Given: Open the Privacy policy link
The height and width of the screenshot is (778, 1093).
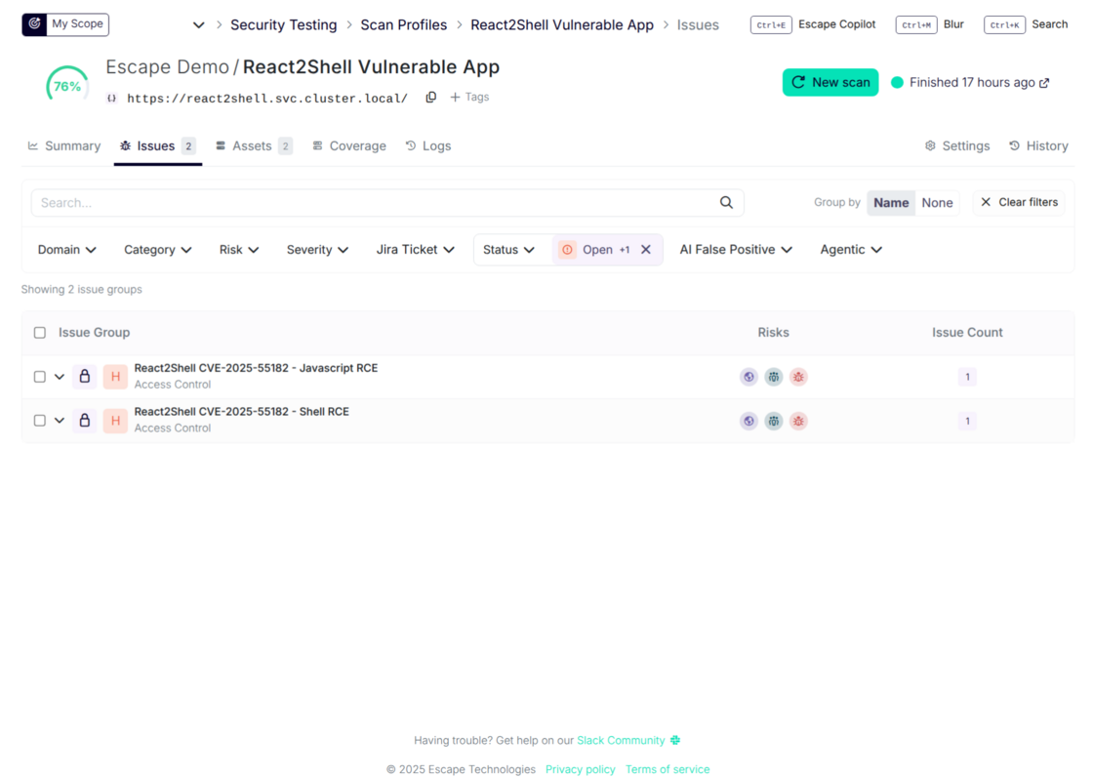Looking at the screenshot, I should 581,769.
